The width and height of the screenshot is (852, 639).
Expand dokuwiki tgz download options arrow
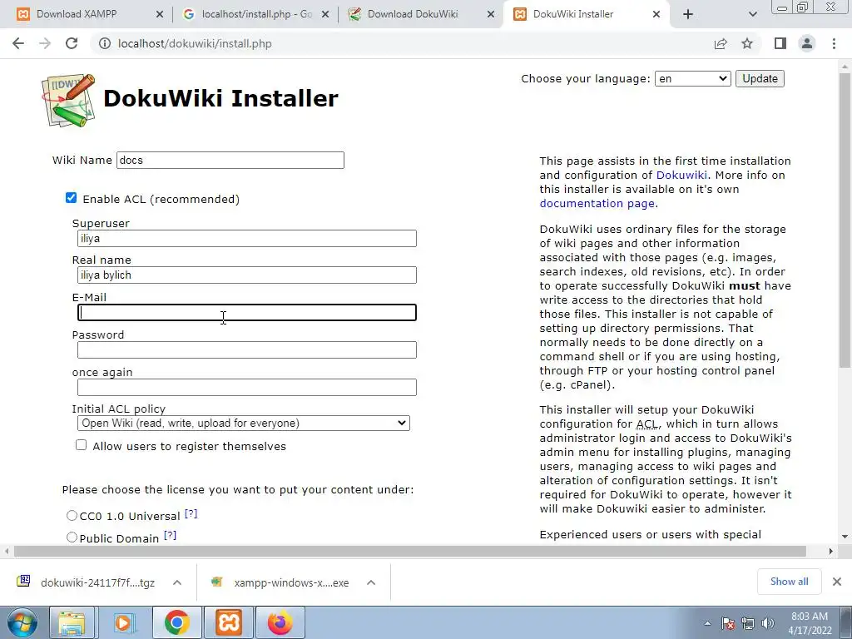pyautogui.click(x=177, y=582)
